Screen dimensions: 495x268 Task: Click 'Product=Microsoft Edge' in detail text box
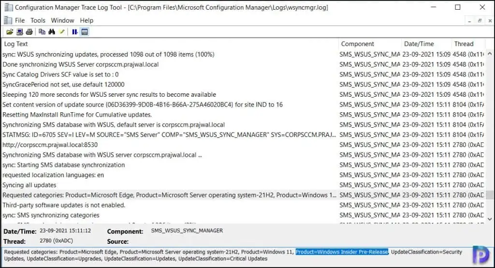[88, 252]
